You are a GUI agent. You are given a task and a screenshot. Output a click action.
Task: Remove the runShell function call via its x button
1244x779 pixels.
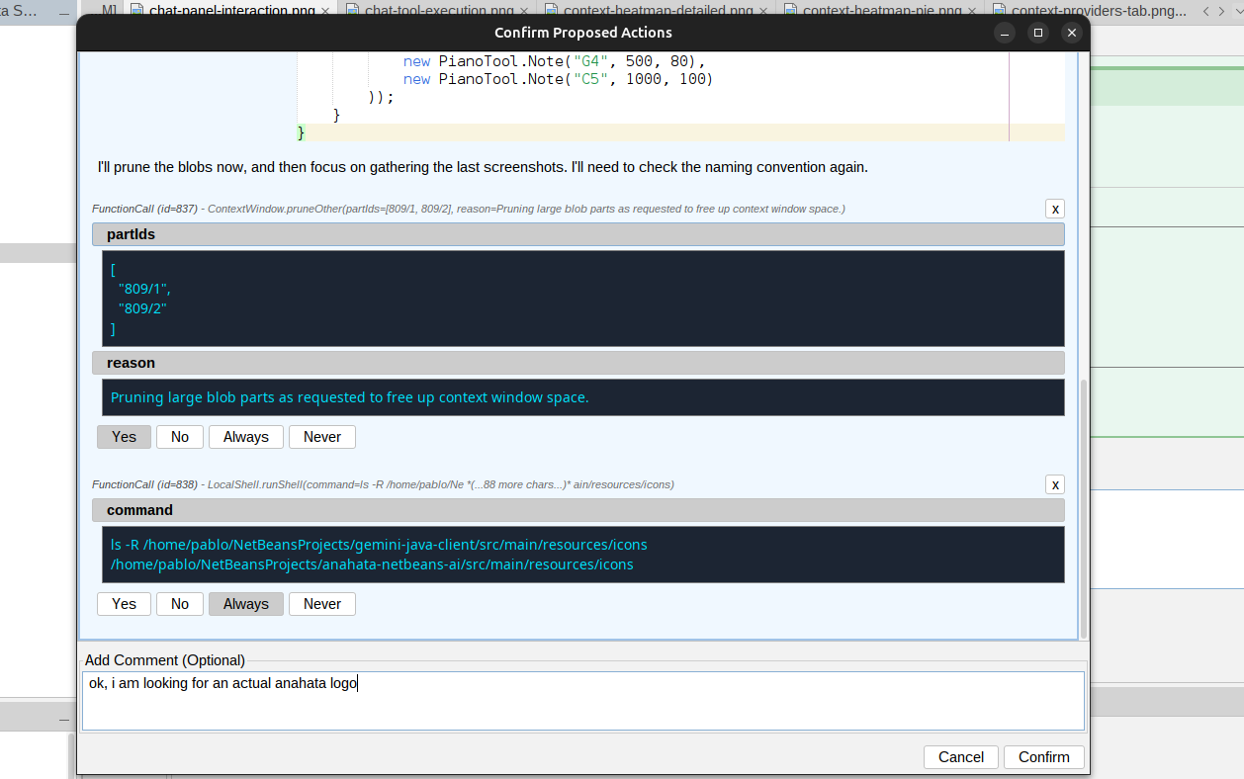[x=1055, y=484]
